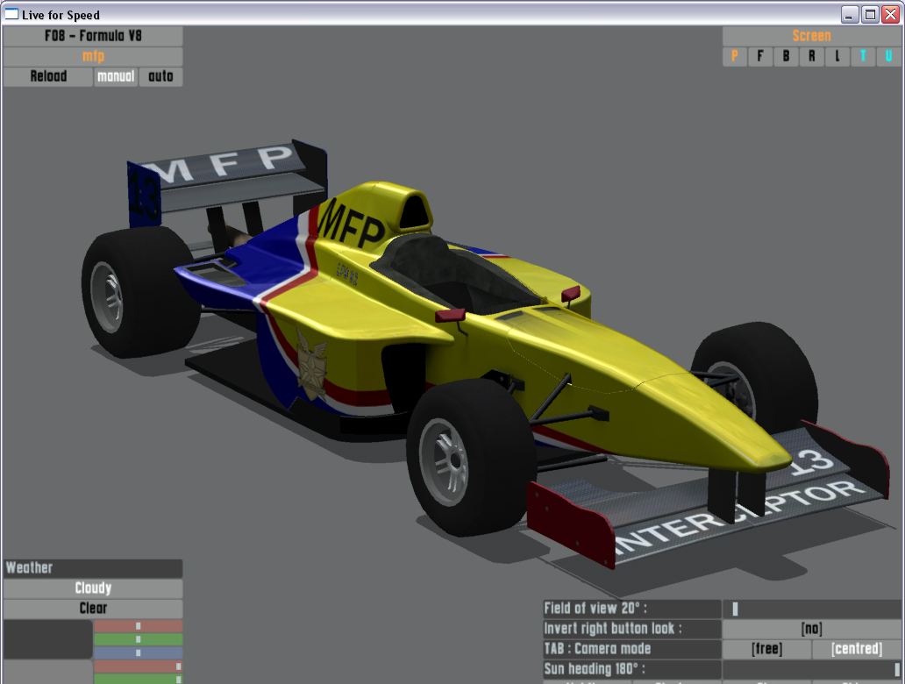Adjust the Sun heading slider

click(811, 669)
